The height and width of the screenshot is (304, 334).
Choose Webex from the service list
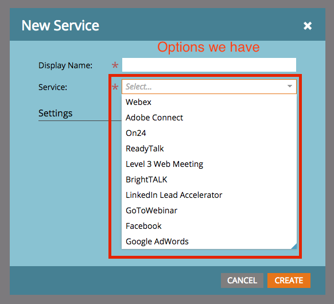[209, 102]
